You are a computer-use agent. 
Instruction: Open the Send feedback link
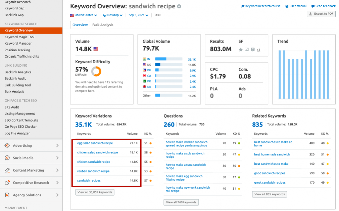coord(324,6)
